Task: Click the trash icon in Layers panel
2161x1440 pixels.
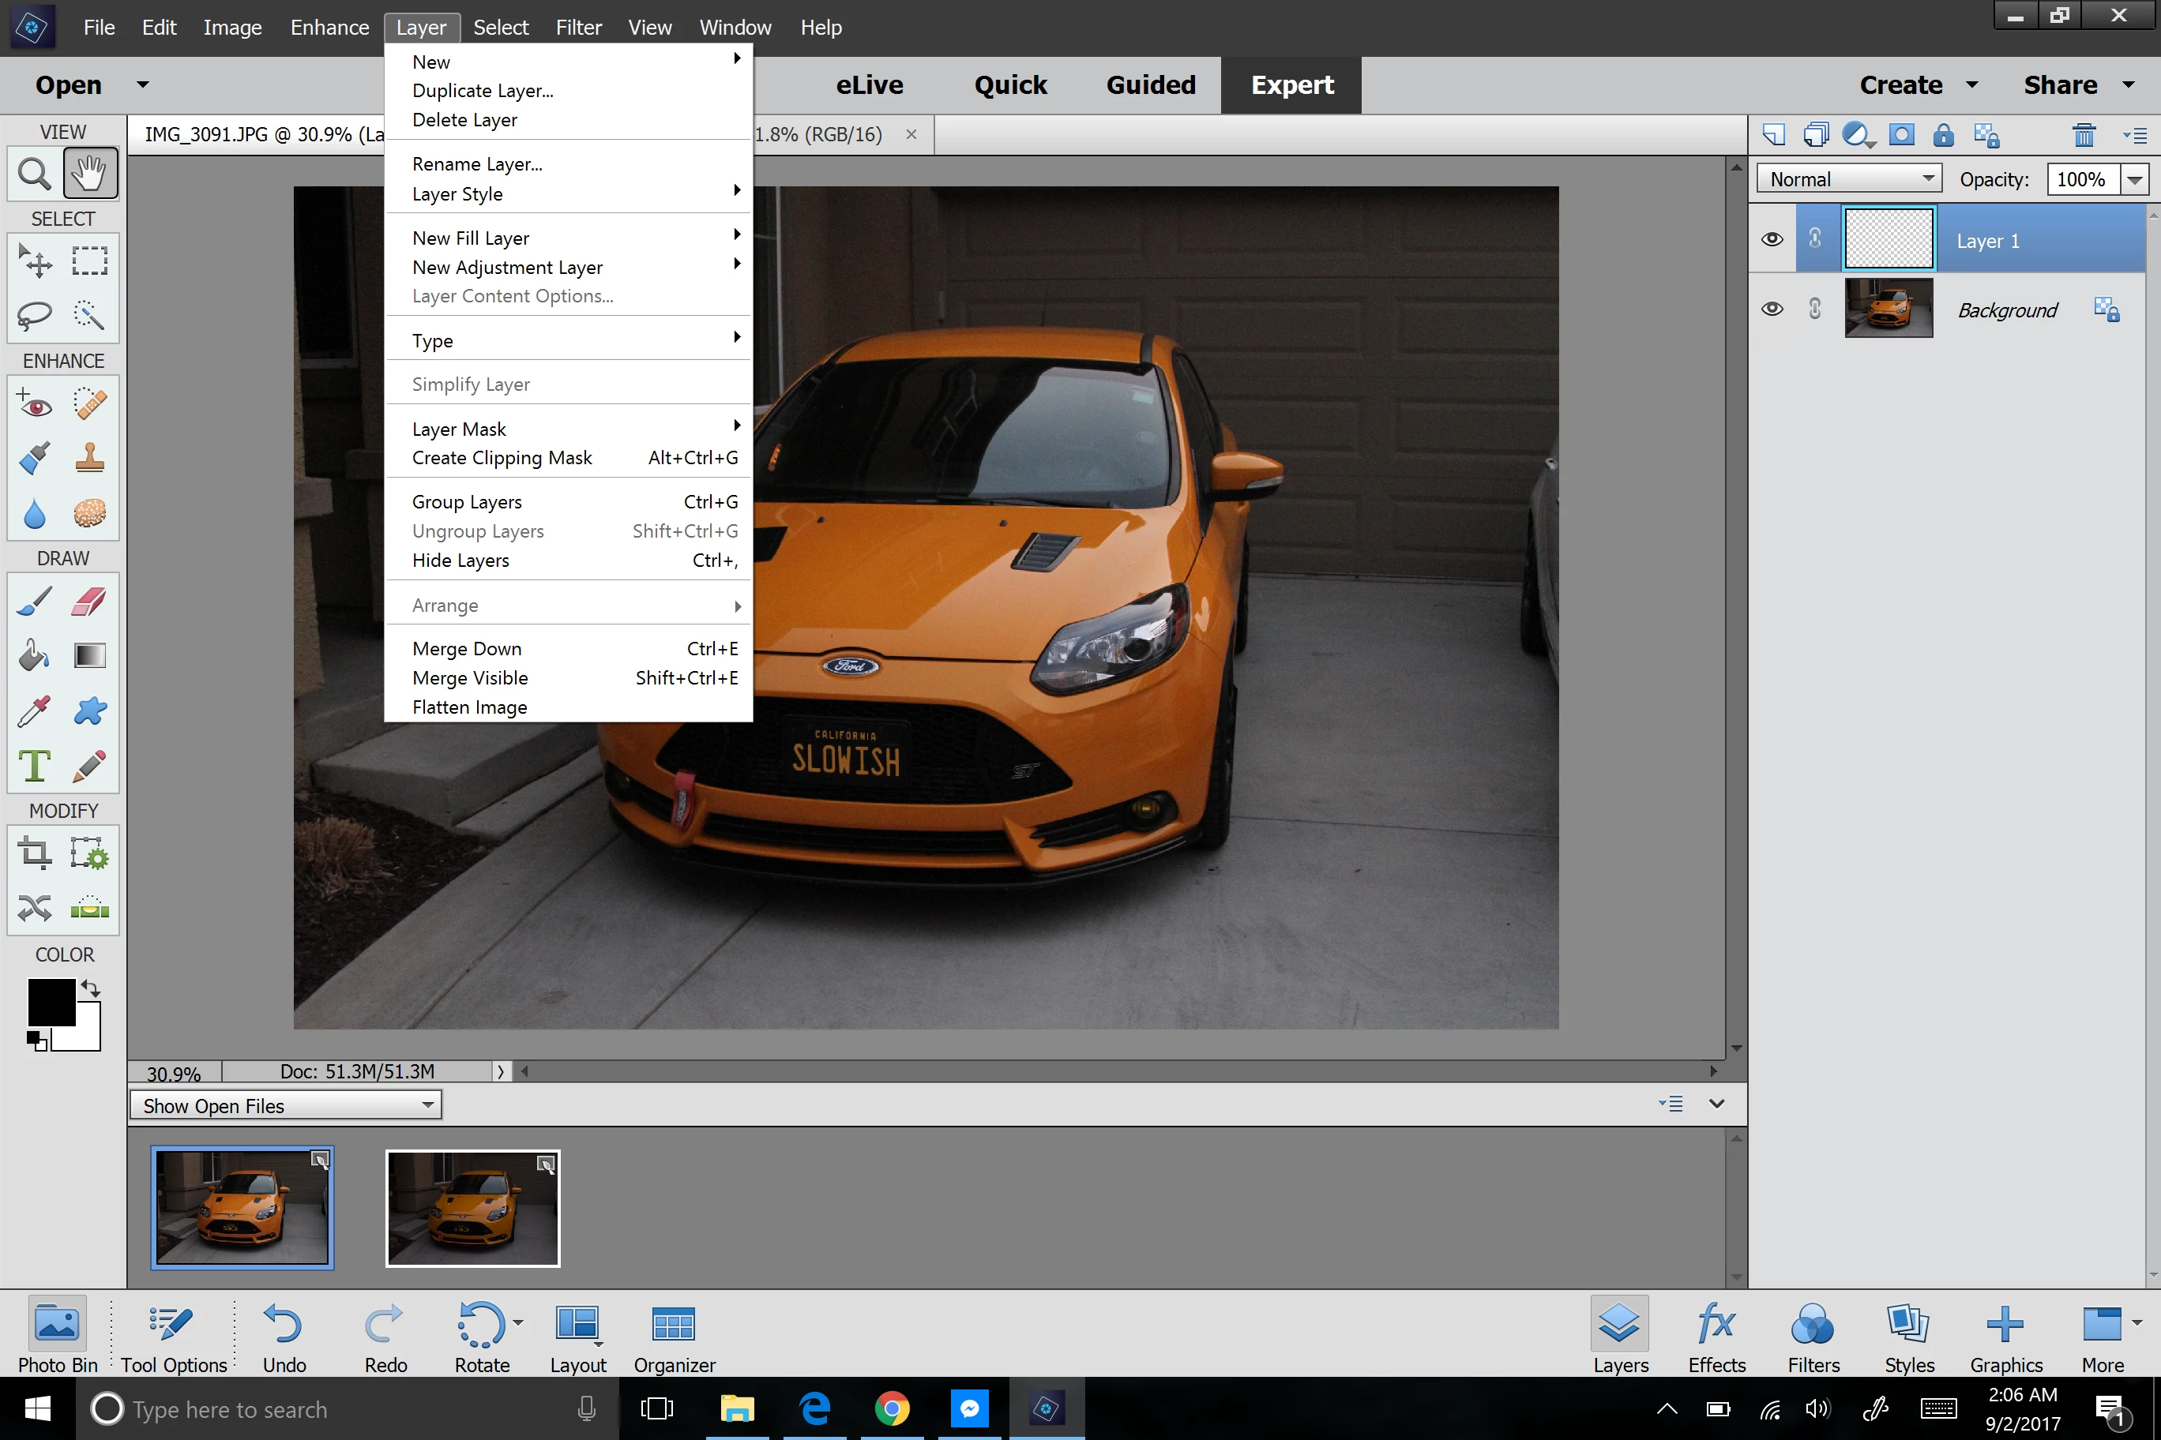Action: coord(2083,136)
